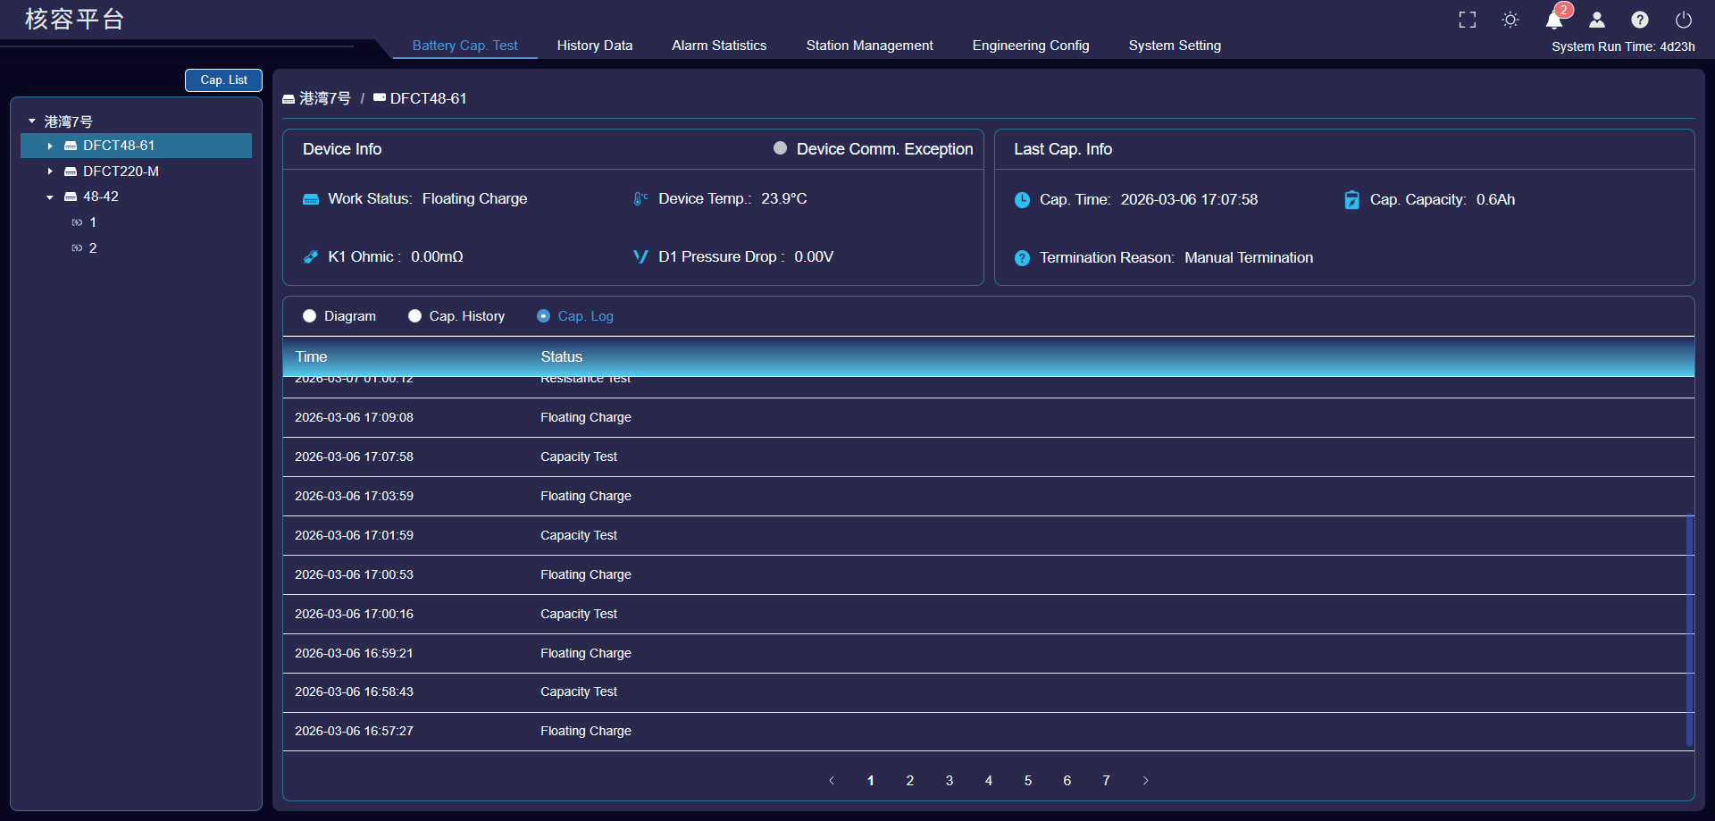
Task: Select the Diagram radio button
Action: 310,316
